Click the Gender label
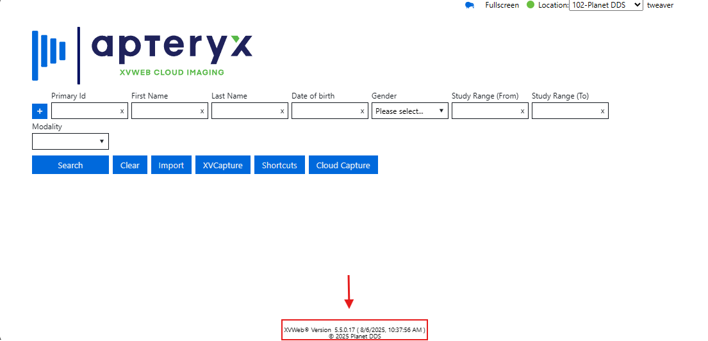Viewport: 708px width, 341px height. [384, 95]
